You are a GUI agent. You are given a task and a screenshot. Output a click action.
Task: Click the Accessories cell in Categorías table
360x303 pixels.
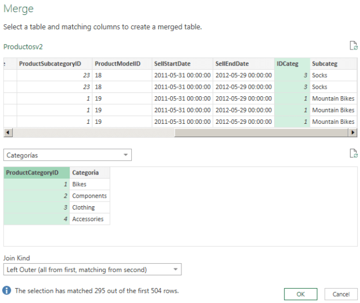pos(89,219)
